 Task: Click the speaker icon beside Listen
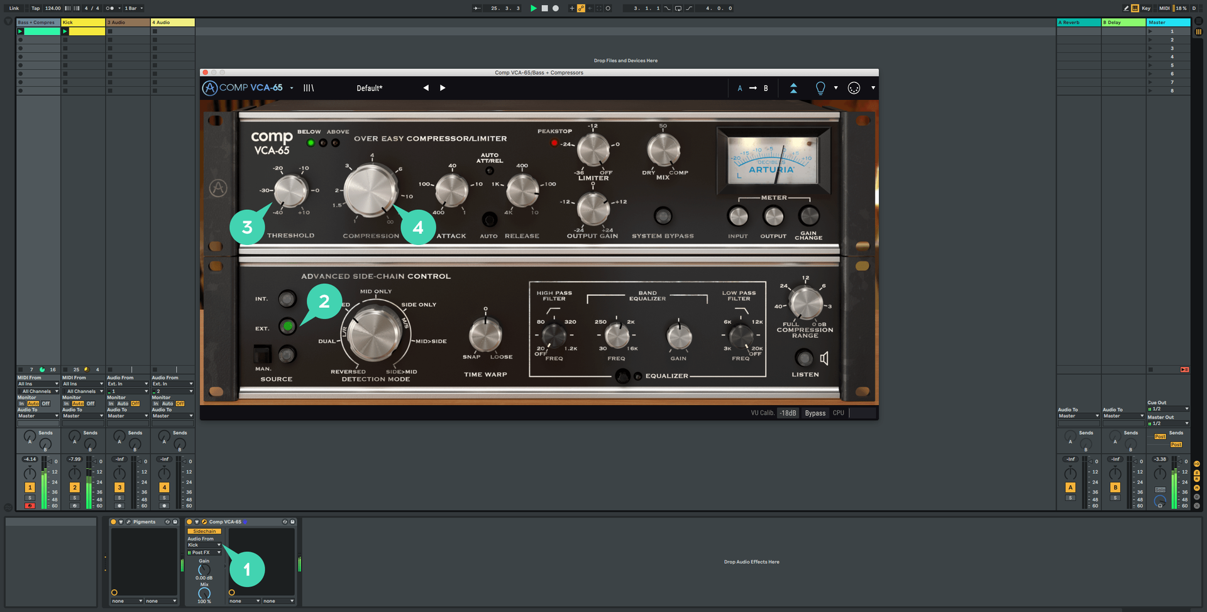824,358
